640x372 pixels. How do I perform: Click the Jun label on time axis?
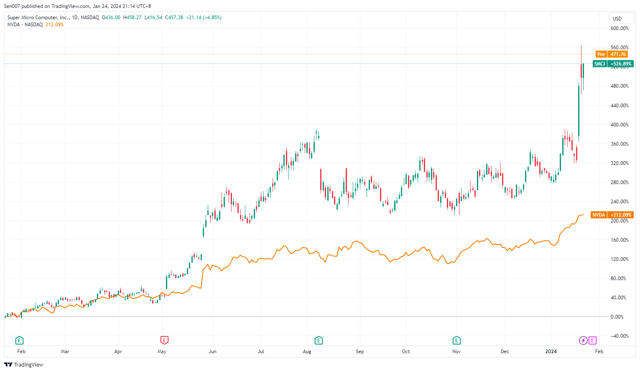213,352
